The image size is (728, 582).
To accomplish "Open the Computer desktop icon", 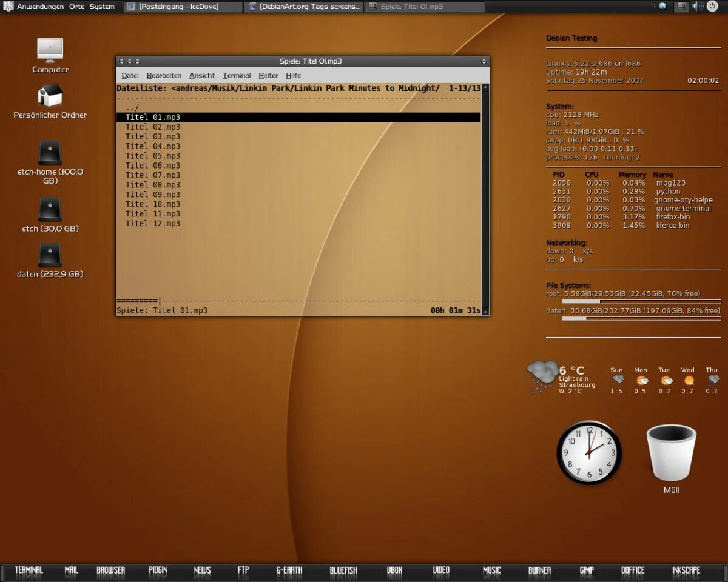I will (x=50, y=50).
